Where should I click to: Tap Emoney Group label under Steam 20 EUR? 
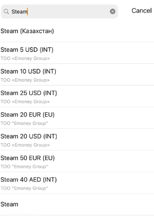(24, 123)
